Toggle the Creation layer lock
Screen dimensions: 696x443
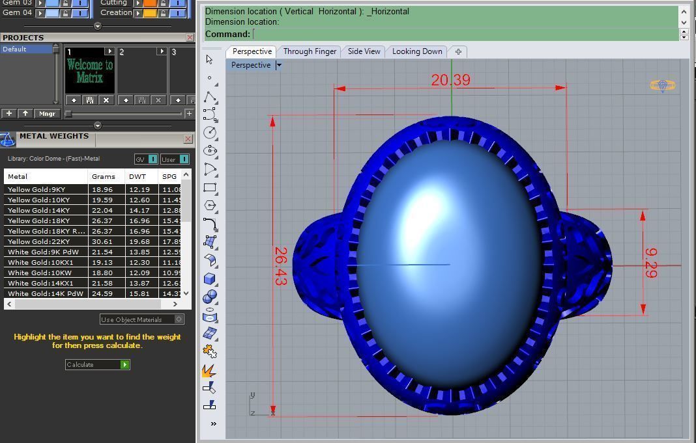pyautogui.click(x=163, y=13)
